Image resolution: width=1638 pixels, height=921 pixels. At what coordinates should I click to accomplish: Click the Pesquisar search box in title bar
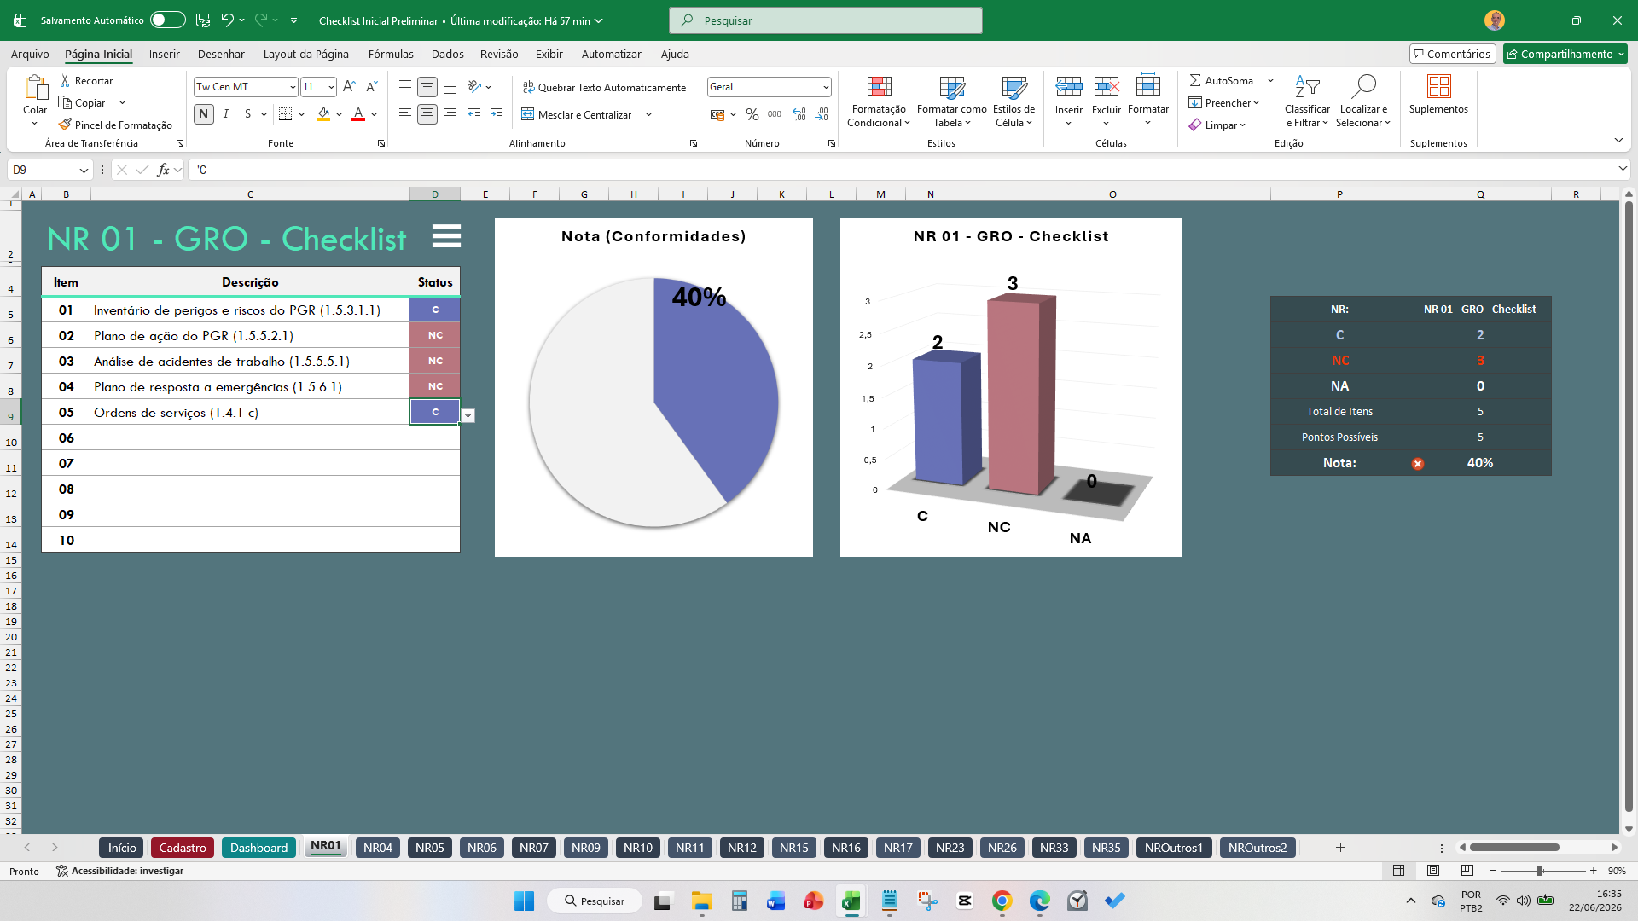826,20
